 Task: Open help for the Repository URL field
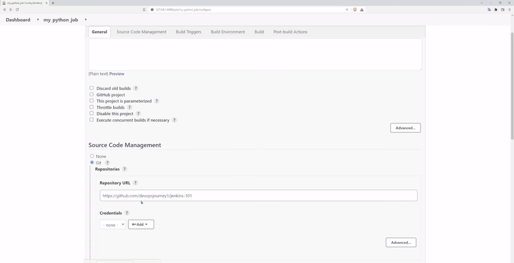tap(135, 182)
